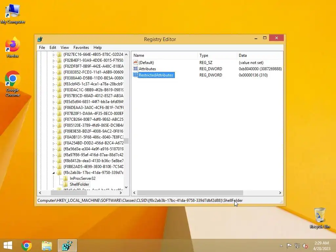The image size is (336, 252).
Task: Click data value 0xb8040000 (3087269888)
Action: point(260,69)
